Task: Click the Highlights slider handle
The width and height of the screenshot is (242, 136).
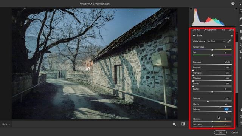Action: click(193, 76)
